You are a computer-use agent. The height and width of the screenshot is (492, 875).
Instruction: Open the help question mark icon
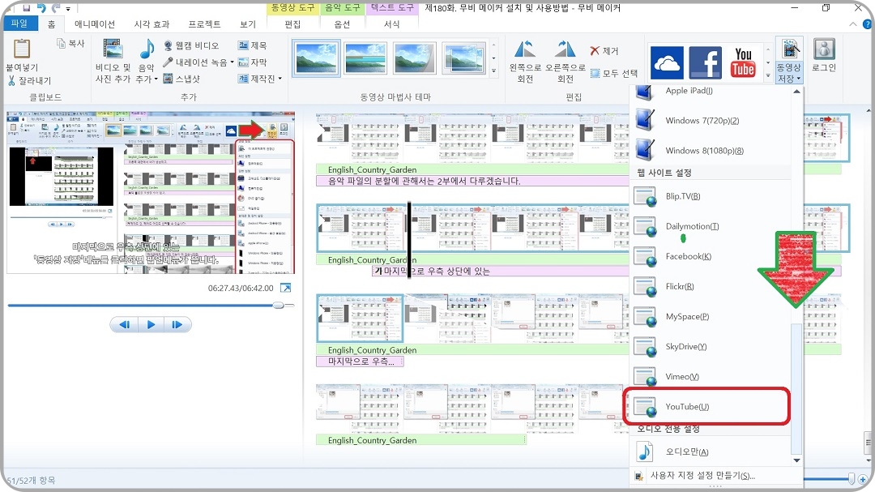pyautogui.click(x=868, y=24)
